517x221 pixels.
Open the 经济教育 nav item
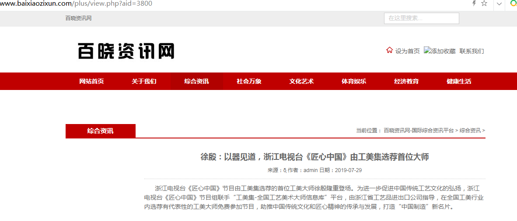(406, 81)
